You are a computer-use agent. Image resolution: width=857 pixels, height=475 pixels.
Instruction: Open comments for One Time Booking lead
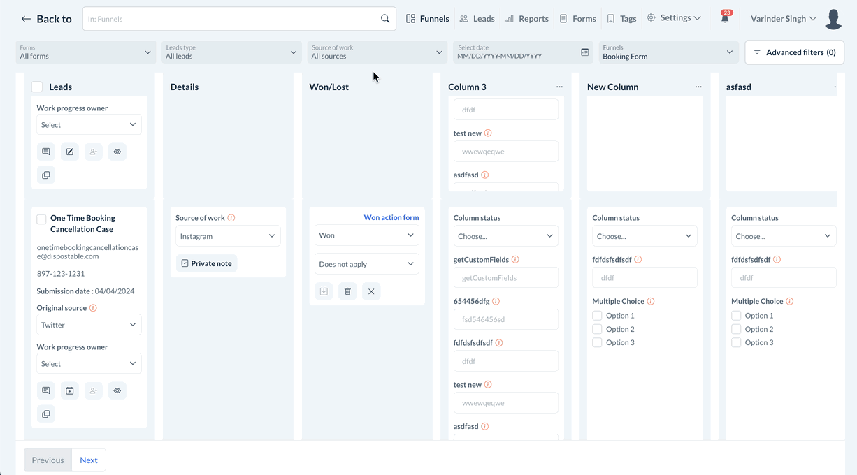click(x=46, y=390)
